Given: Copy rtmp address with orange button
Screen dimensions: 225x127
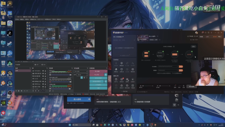Looking at the screenshot, I should pyautogui.click(x=181, y=67).
